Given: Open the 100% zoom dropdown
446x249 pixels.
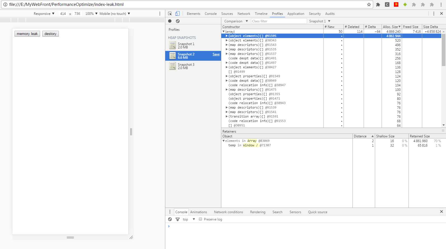Looking at the screenshot, I should pos(91,13).
